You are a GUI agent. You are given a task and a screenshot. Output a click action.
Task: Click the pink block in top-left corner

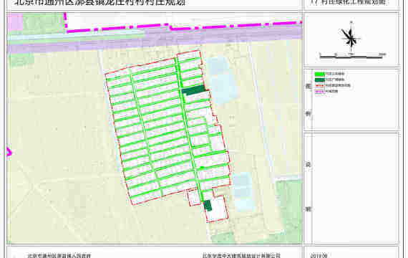click(x=15, y=22)
